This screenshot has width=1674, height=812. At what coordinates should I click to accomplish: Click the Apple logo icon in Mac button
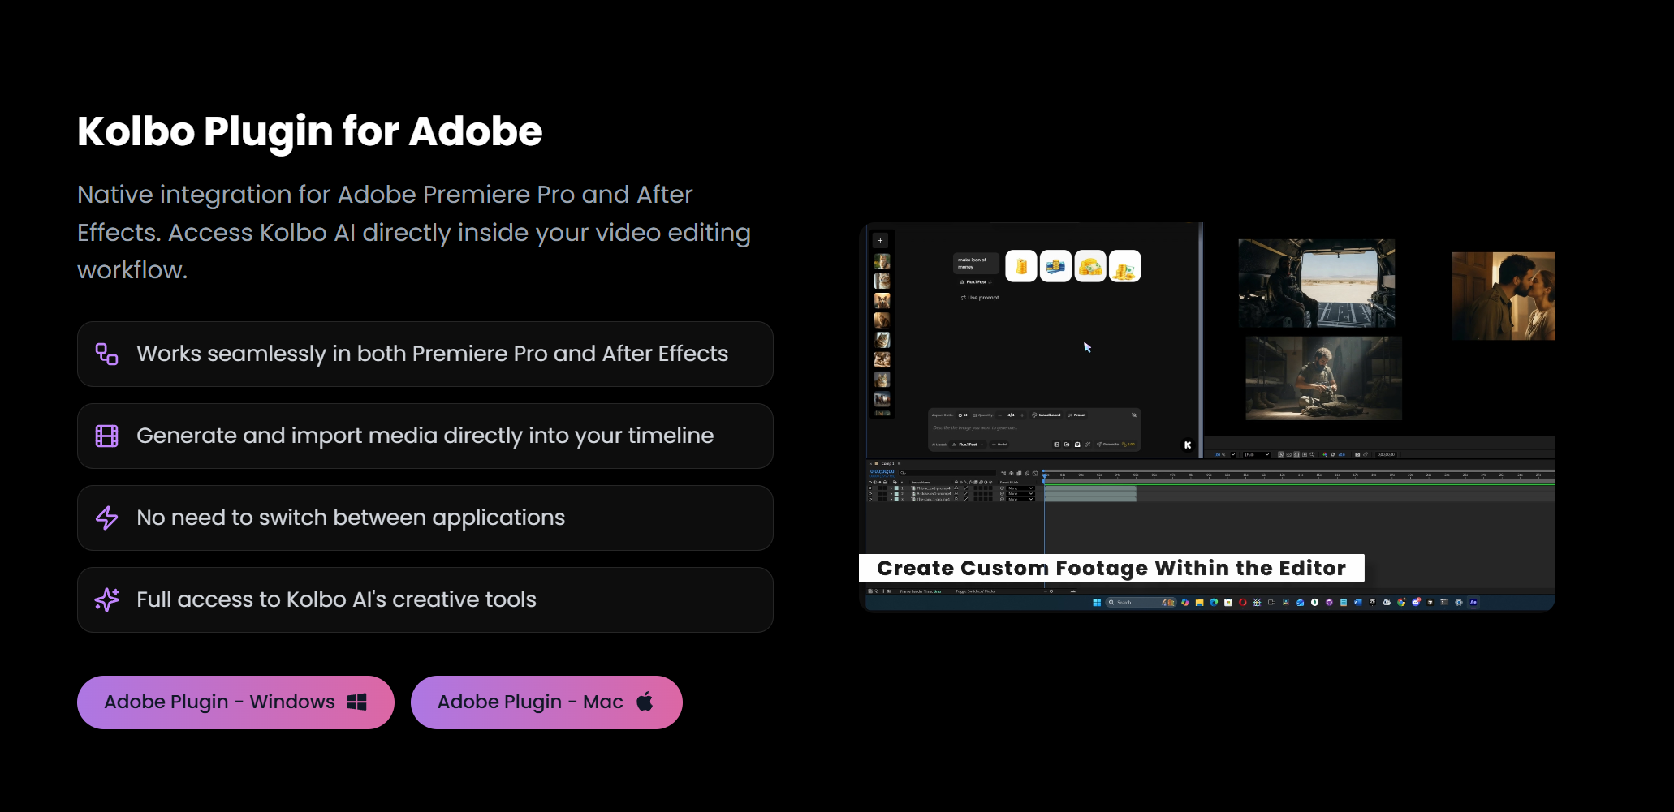click(x=645, y=702)
